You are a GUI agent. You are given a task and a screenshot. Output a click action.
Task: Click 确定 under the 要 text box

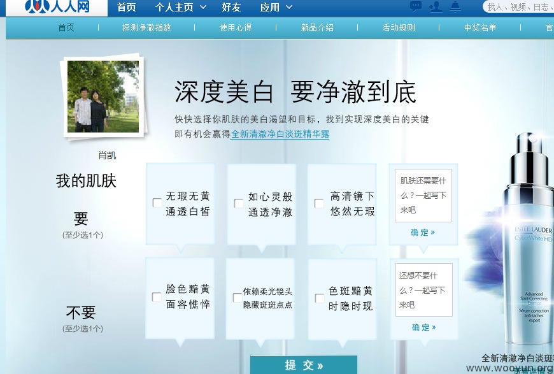423,233
